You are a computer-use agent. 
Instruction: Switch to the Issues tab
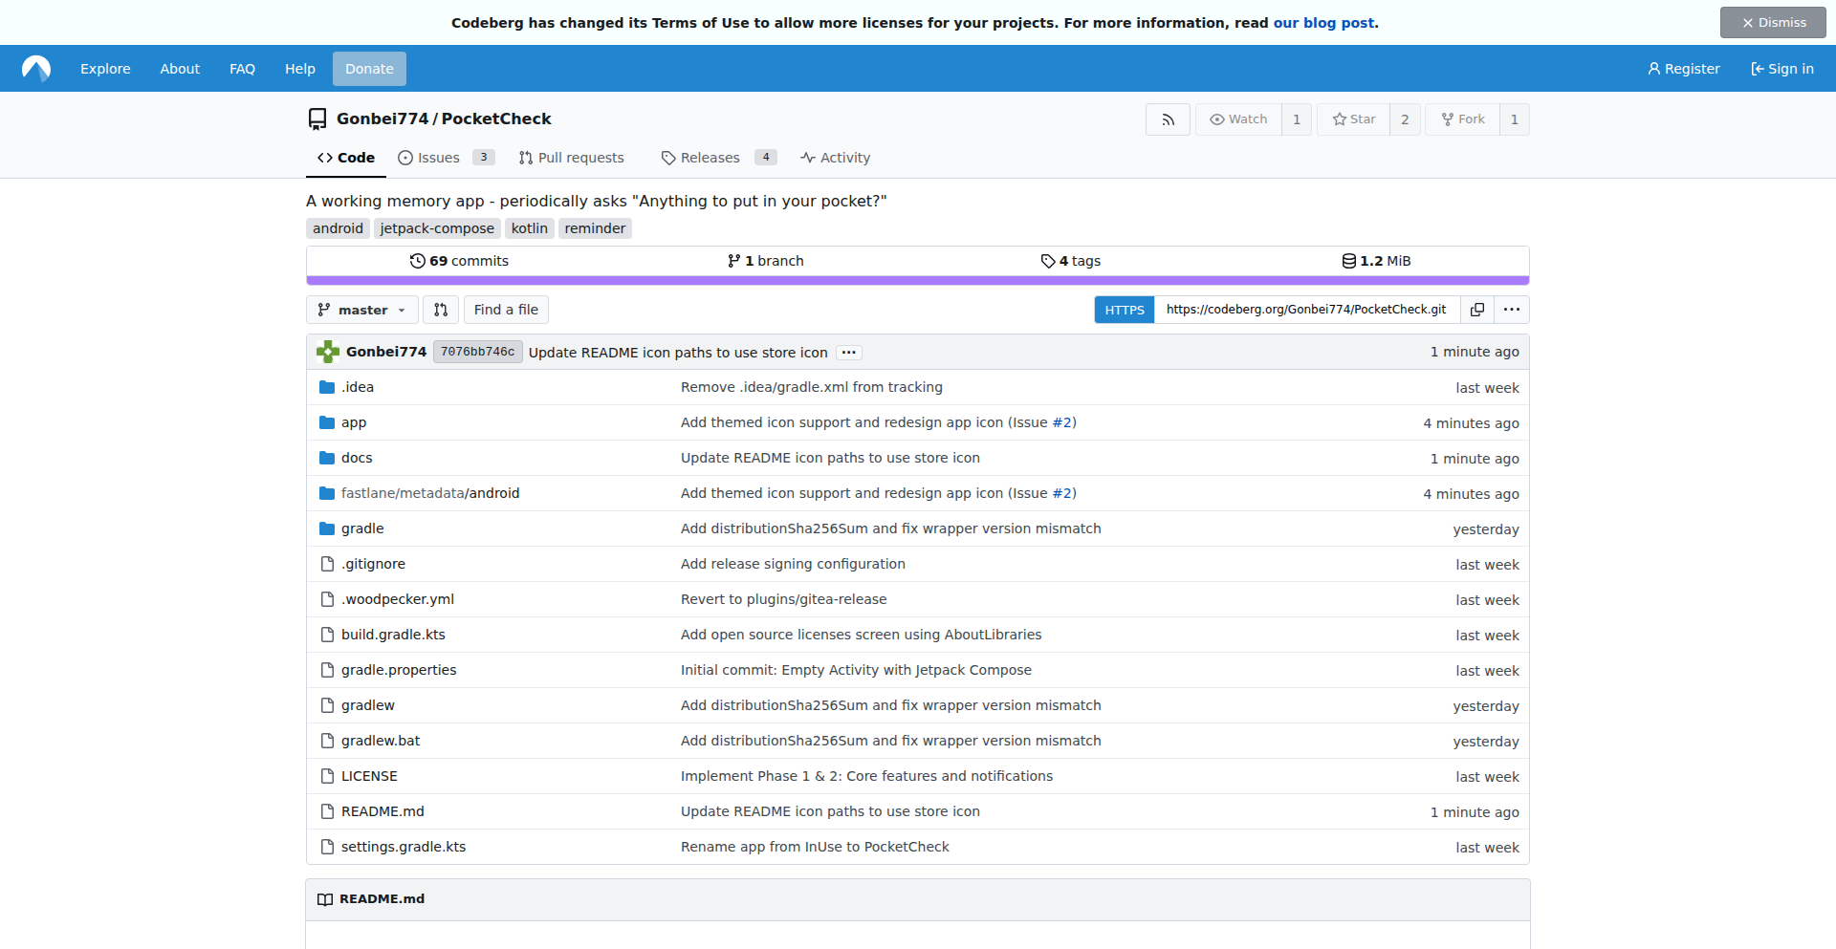(438, 158)
